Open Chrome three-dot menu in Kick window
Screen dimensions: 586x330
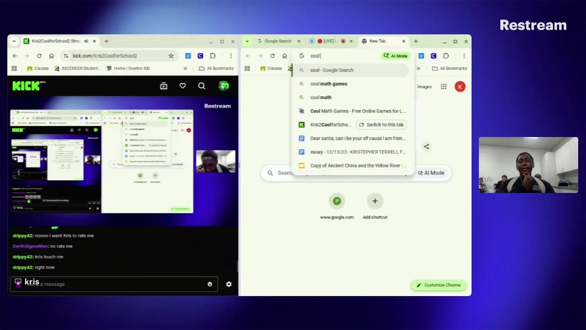click(x=231, y=56)
